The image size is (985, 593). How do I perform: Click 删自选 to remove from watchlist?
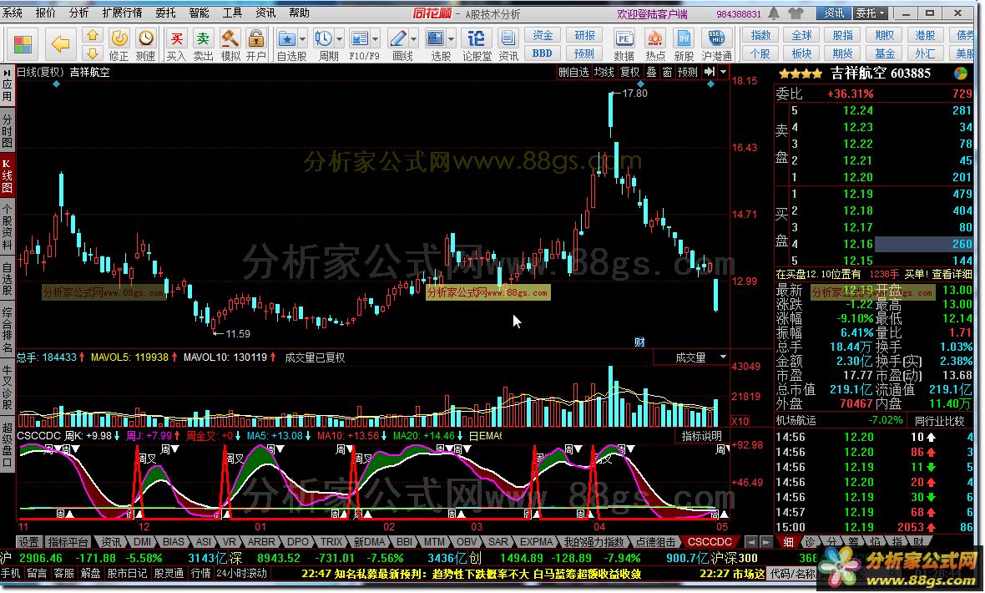coord(573,73)
